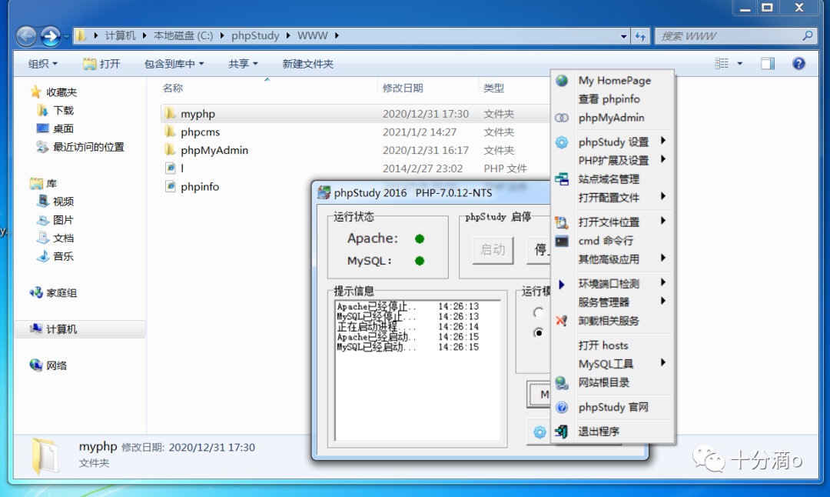Click the 家庭组 homegroup icon in sidebar
830x497 pixels.
(36, 292)
